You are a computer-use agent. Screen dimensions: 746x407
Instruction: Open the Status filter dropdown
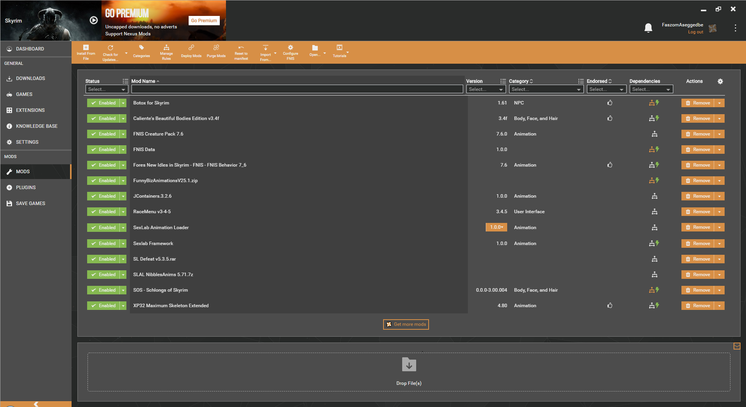click(x=107, y=89)
